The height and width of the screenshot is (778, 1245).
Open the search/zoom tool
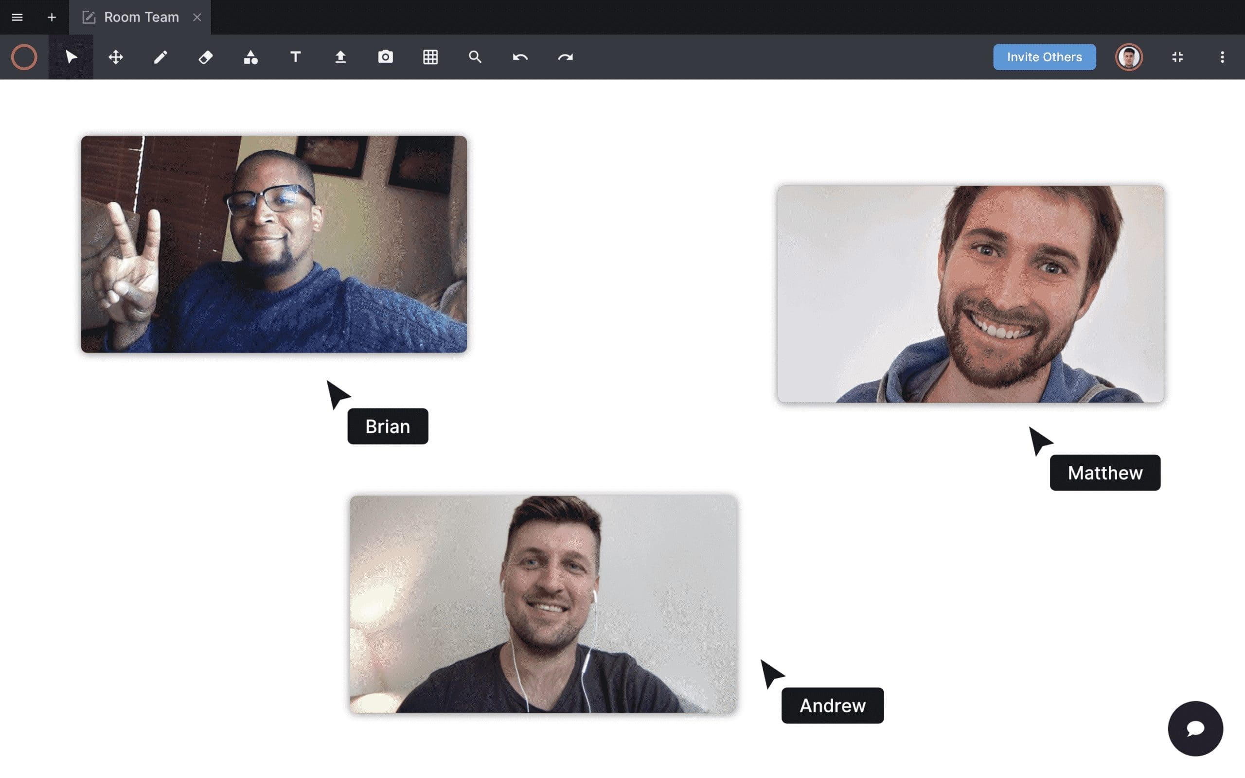pyautogui.click(x=475, y=56)
